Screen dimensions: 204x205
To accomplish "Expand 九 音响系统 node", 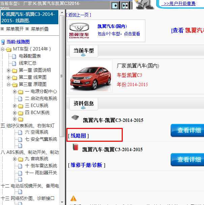I will pyautogui.click(x=14, y=159).
